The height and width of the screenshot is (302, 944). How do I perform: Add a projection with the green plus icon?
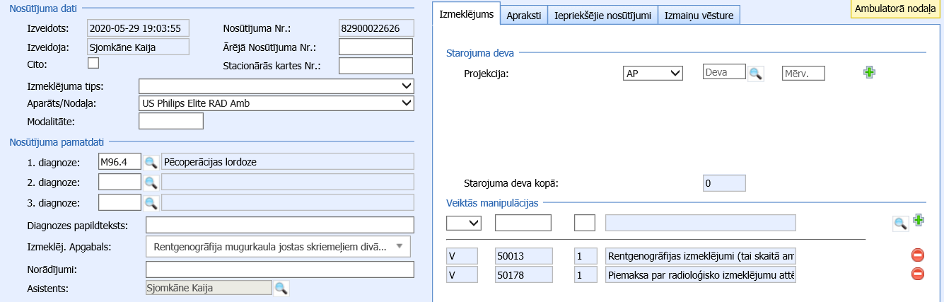869,72
